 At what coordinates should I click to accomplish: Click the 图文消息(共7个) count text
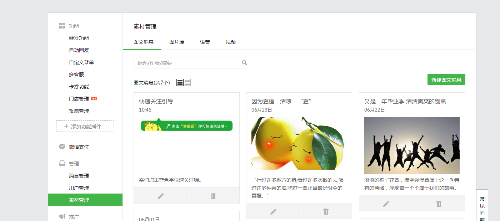tap(152, 83)
